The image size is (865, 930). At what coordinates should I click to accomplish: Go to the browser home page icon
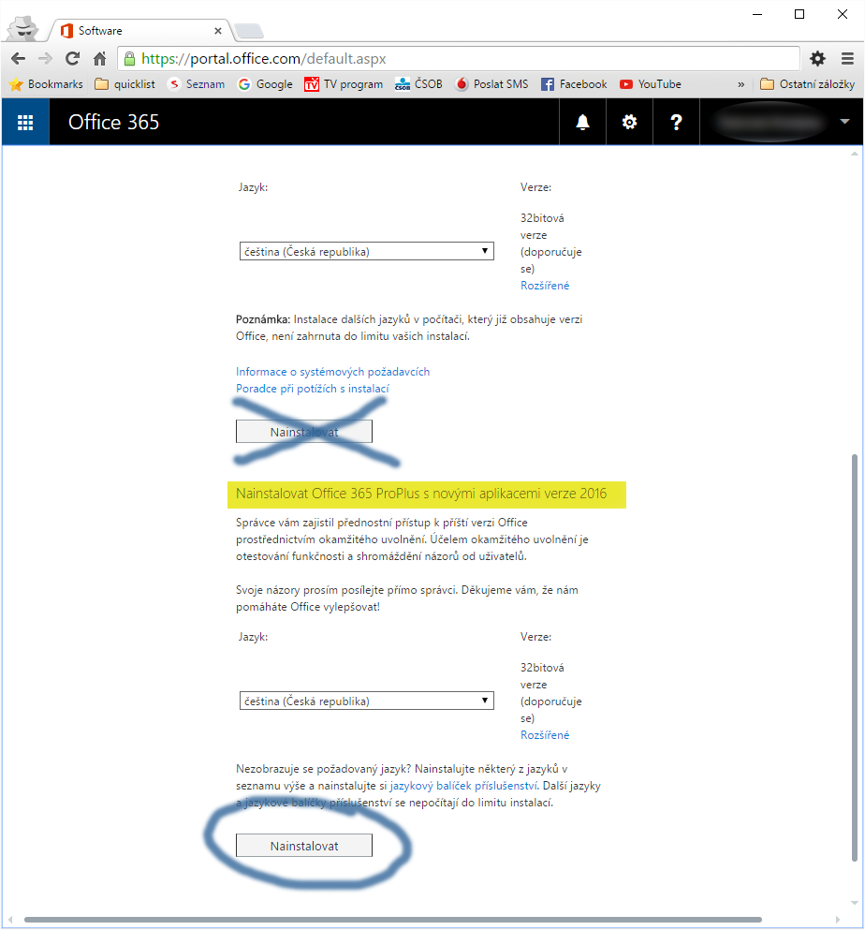click(x=99, y=59)
